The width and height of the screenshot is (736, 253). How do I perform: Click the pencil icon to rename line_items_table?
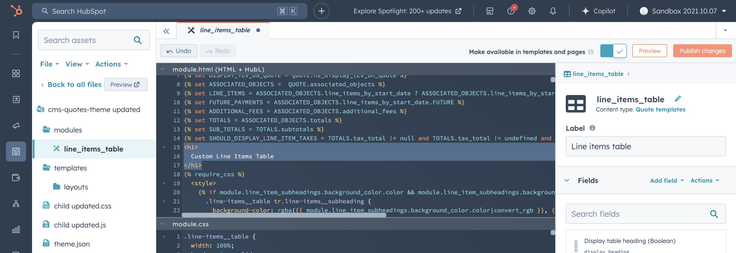pos(678,99)
